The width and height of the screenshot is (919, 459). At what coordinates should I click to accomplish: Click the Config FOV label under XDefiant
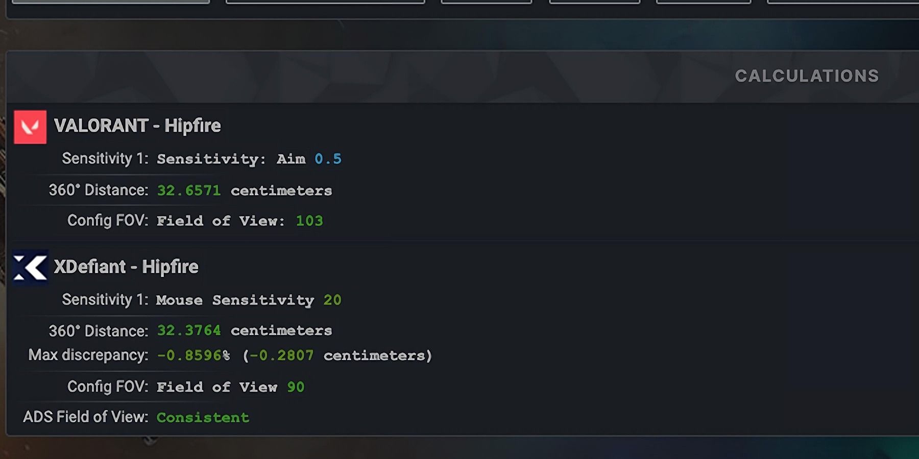click(108, 387)
